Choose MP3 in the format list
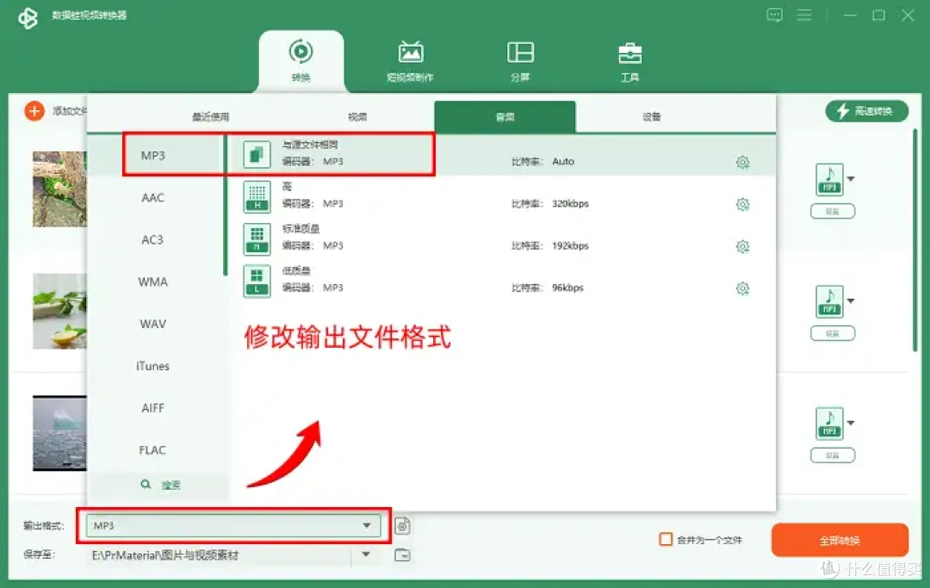The width and height of the screenshot is (930, 588). click(153, 155)
